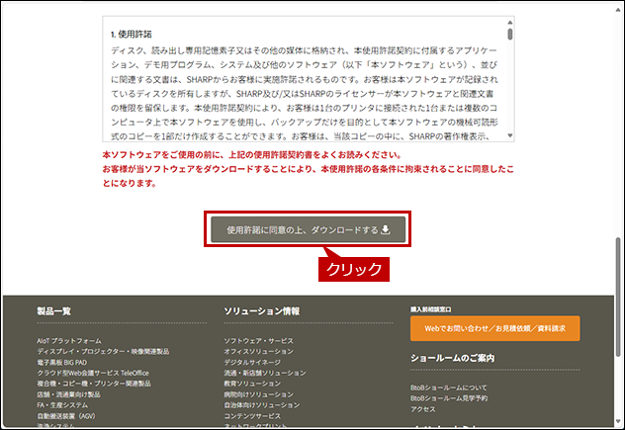Screen dimensions: 625x430
Task: Open 店舗・流通業向け製品 link
Action: point(68,394)
